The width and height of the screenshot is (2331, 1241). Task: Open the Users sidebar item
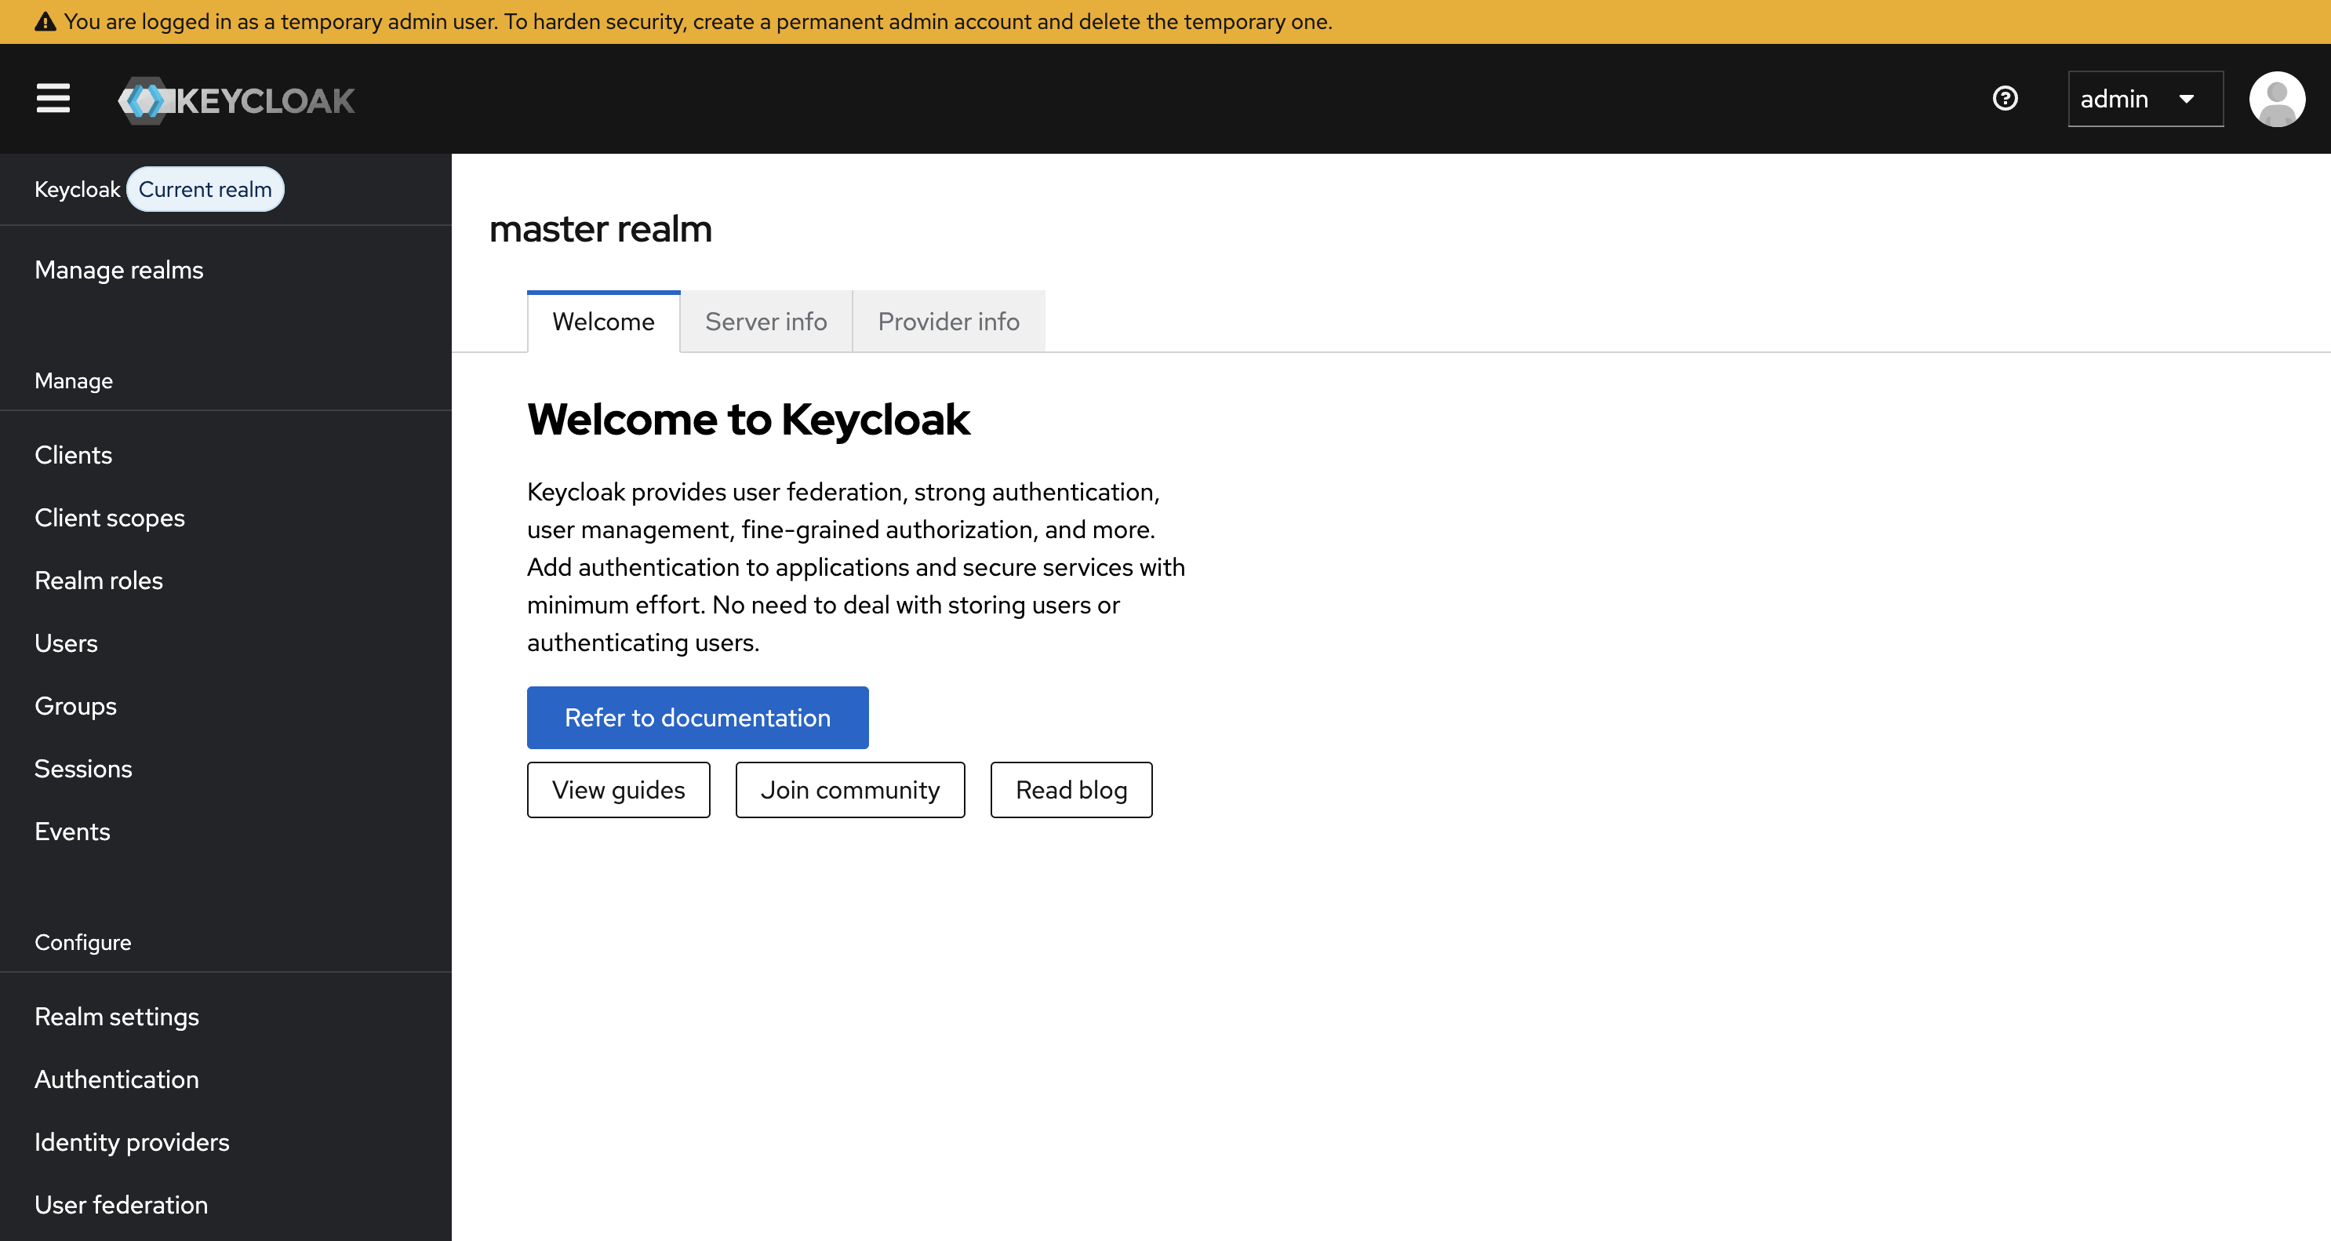click(66, 643)
